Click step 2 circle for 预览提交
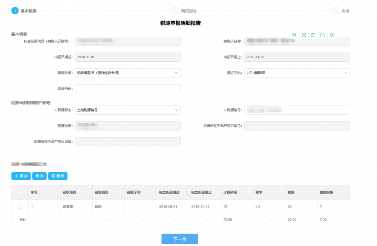 175,11
